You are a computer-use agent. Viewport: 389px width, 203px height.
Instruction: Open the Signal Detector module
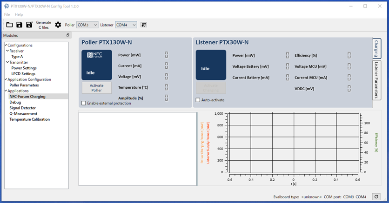point(23,108)
